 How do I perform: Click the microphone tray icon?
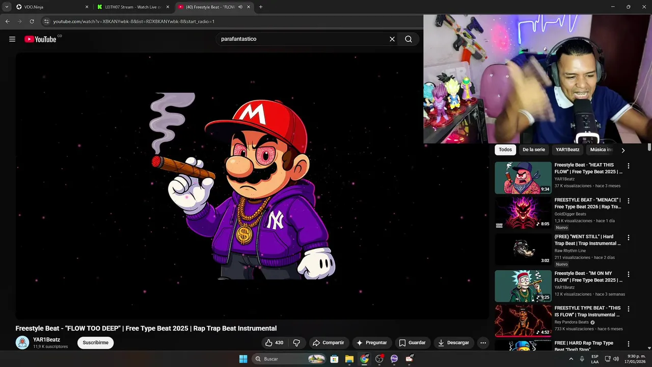point(582,359)
